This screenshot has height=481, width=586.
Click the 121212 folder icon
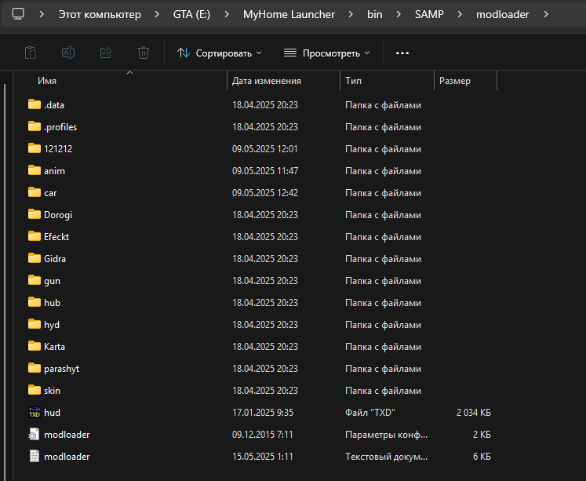(x=35, y=148)
